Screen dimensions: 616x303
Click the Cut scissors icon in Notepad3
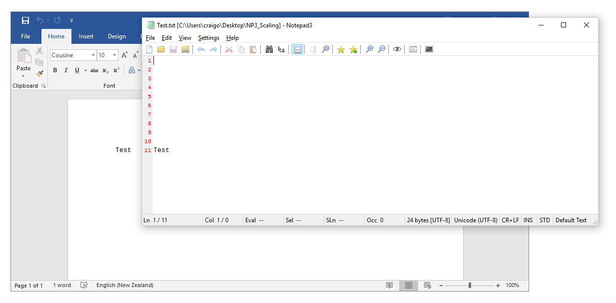(229, 49)
